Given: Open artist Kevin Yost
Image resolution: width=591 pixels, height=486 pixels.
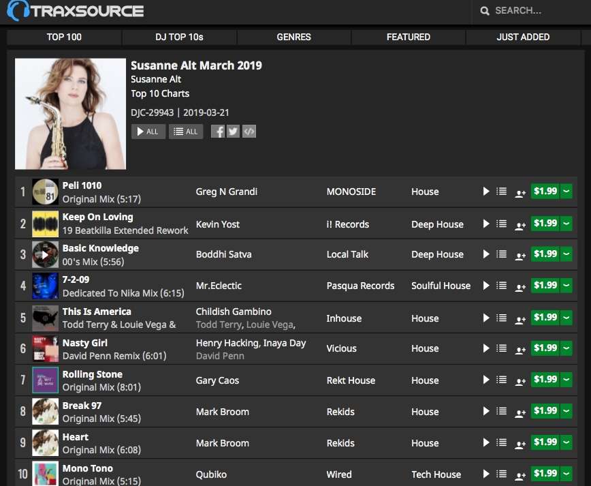Looking at the screenshot, I should click(x=217, y=224).
